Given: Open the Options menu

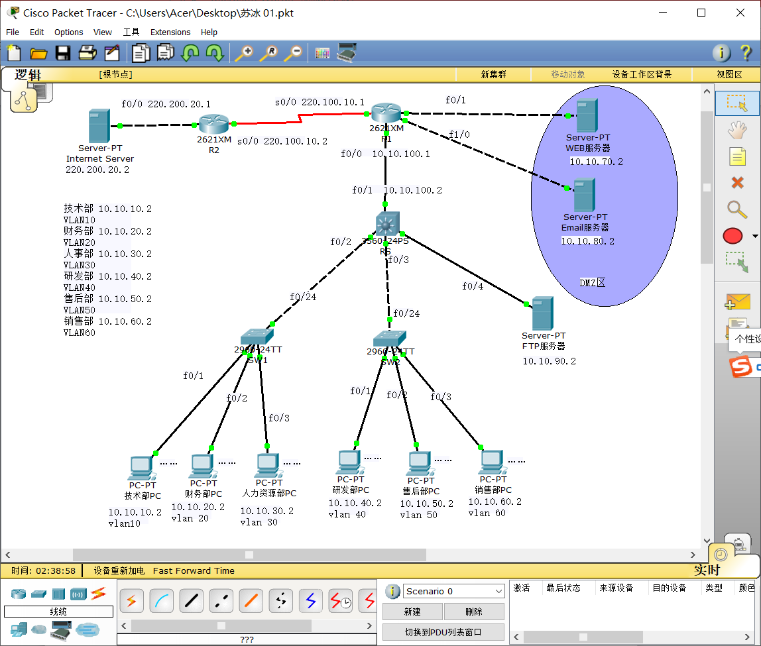Looking at the screenshot, I should pyautogui.click(x=68, y=32).
